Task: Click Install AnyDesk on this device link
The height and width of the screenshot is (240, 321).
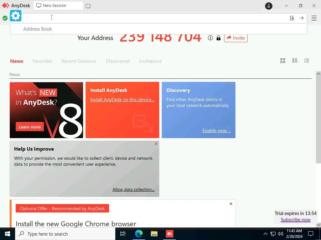Action: (x=122, y=100)
